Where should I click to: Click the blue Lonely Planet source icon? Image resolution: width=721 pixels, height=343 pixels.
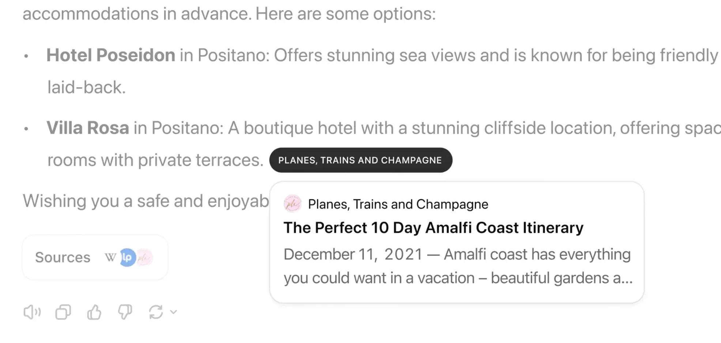click(x=127, y=258)
